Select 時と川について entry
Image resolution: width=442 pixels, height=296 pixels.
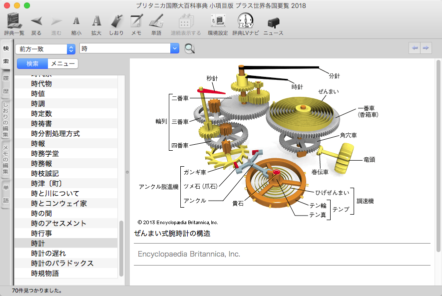coord(66,194)
